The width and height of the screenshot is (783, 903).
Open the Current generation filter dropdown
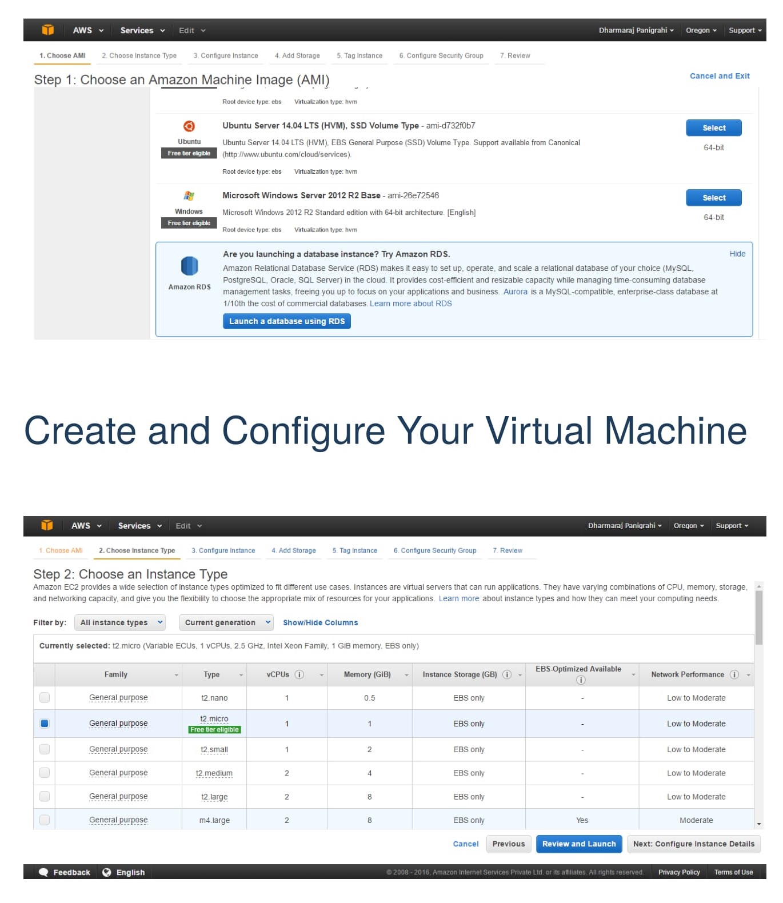pyautogui.click(x=226, y=622)
